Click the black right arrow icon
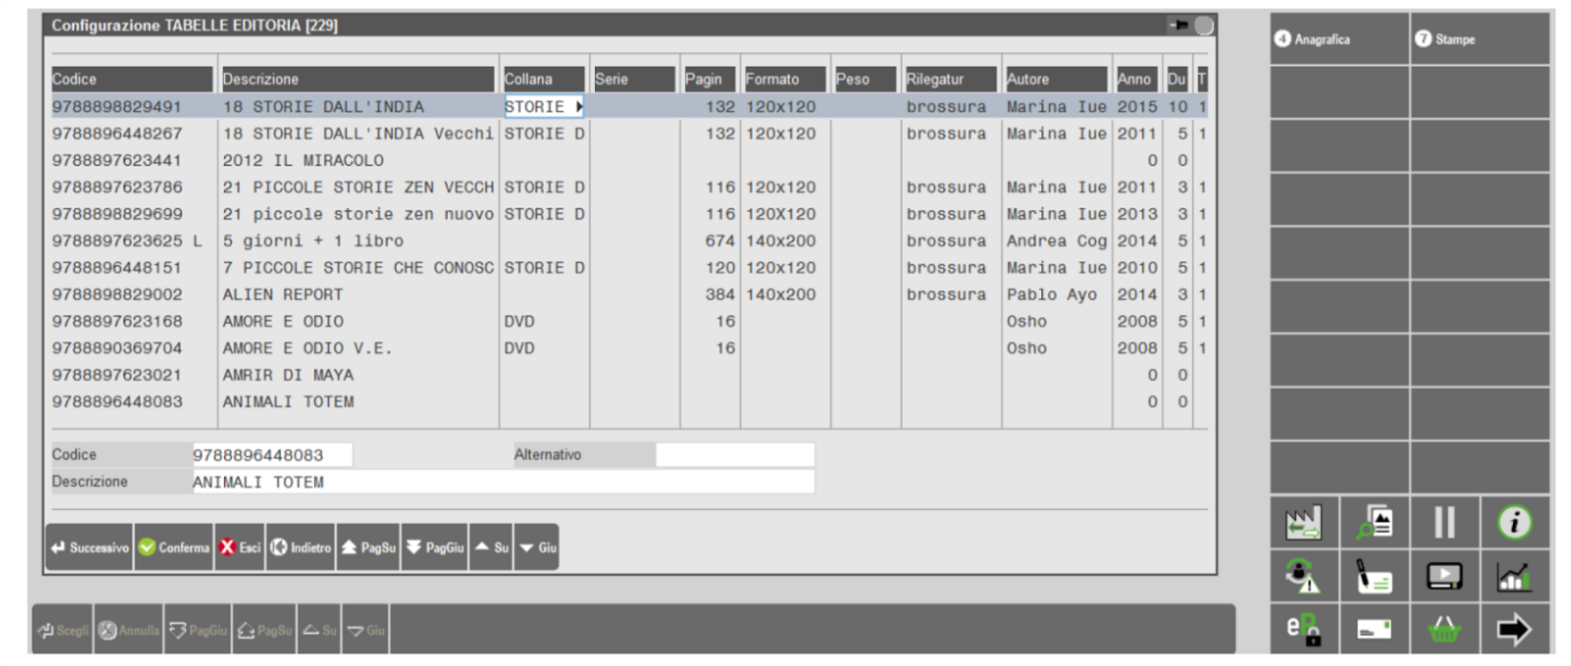 click(1514, 629)
